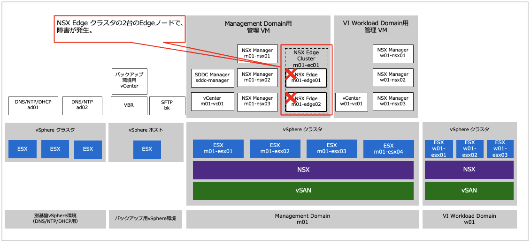Viewport: 531px width, 244px height.
Task: Click vSphere クラスタ label above m01-esx hosts
Action: (x=302, y=129)
